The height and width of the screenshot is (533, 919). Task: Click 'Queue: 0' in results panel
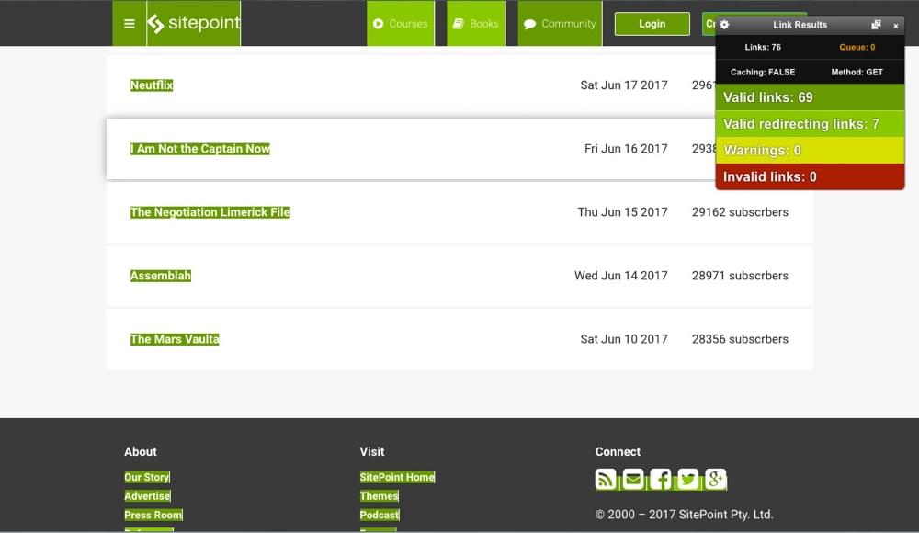coord(857,47)
